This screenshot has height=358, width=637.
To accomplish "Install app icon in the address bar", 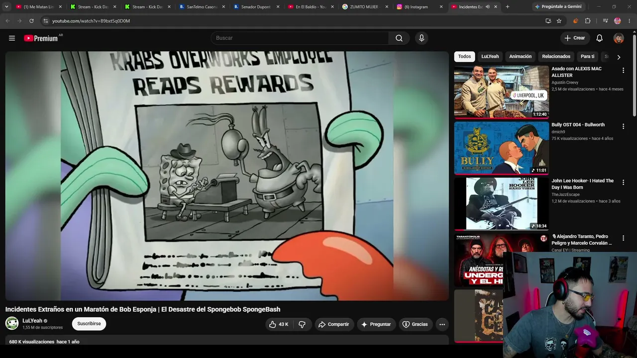I will click(x=548, y=21).
